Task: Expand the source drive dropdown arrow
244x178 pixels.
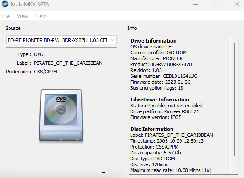Action: click(x=112, y=40)
